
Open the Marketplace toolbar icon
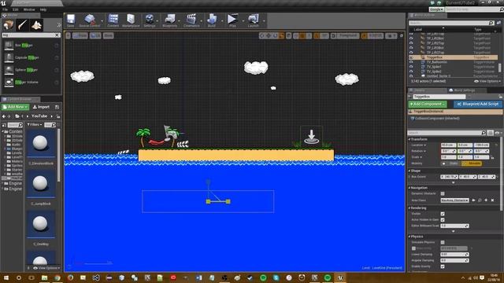point(131,20)
